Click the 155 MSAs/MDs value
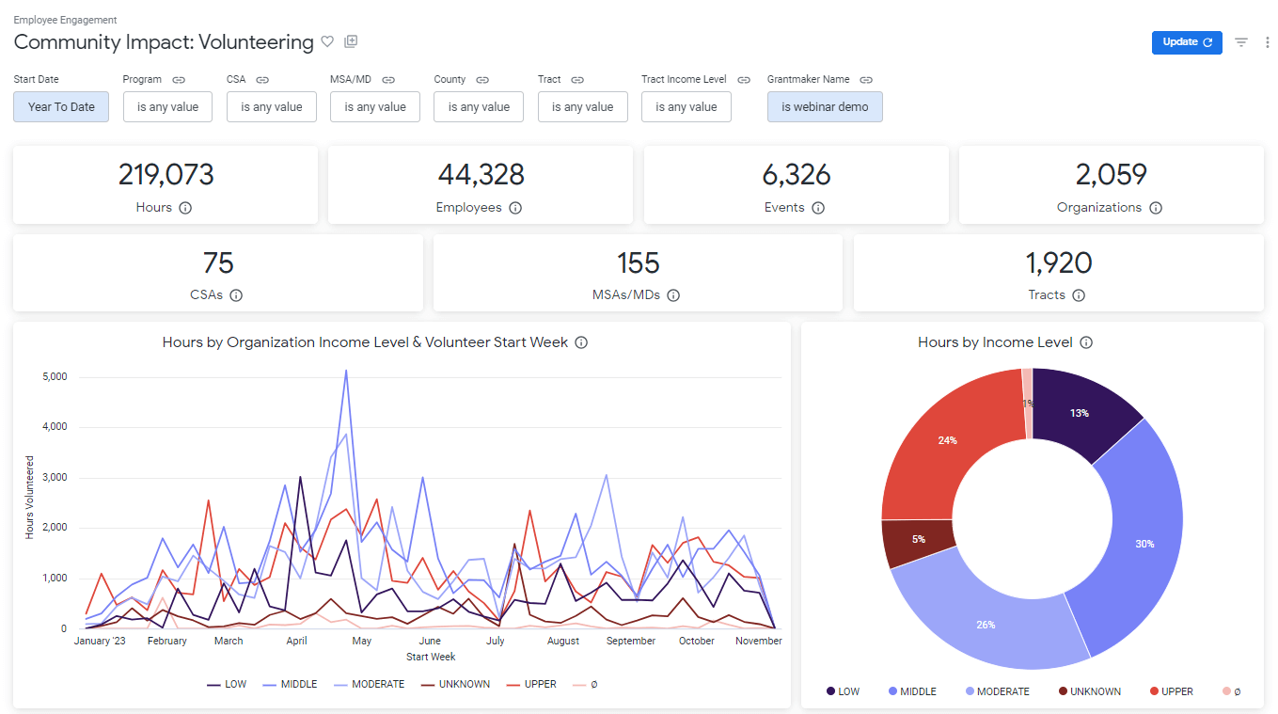Screen dimensions: 1278x714 point(638,262)
